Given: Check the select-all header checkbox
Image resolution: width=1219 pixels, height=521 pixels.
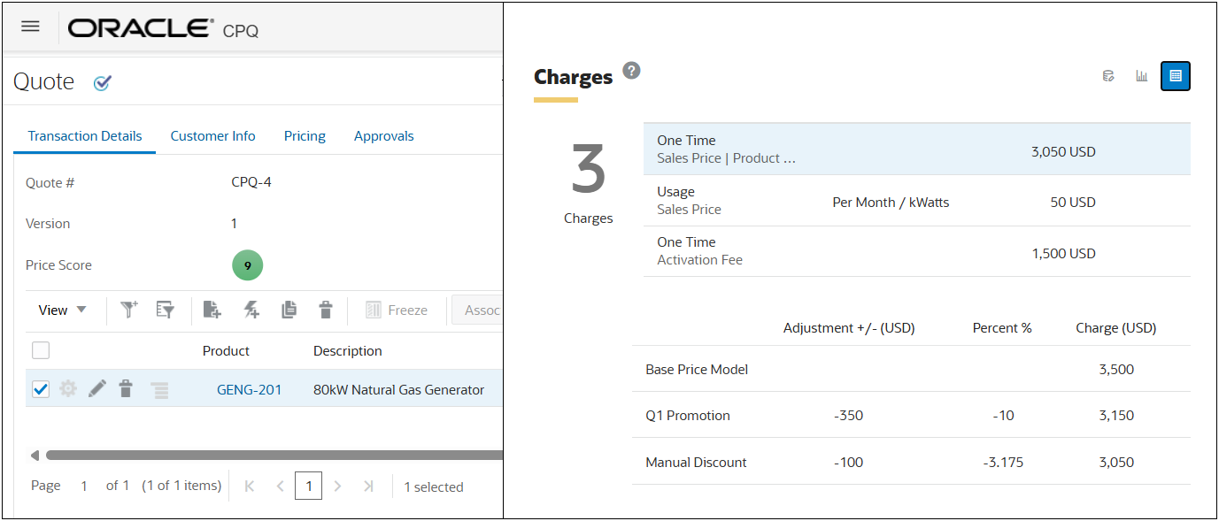Looking at the screenshot, I should tap(41, 350).
